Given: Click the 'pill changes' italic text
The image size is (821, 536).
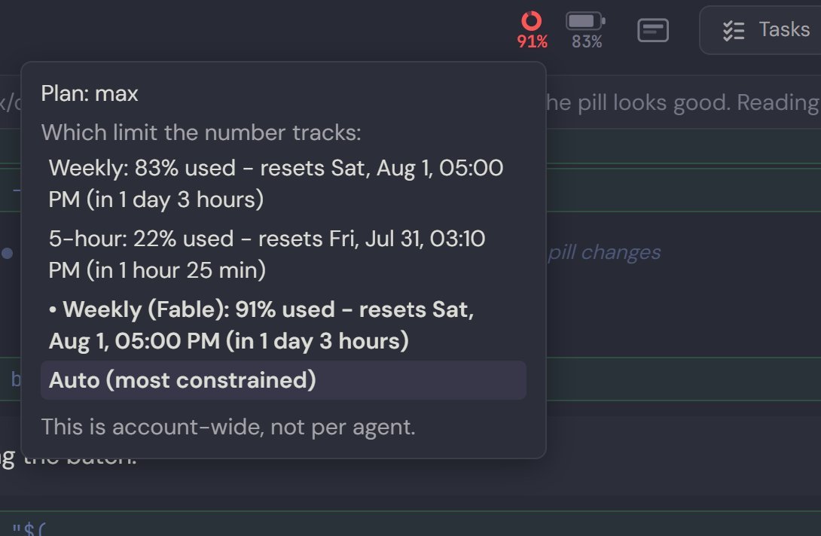Looking at the screenshot, I should tap(604, 252).
